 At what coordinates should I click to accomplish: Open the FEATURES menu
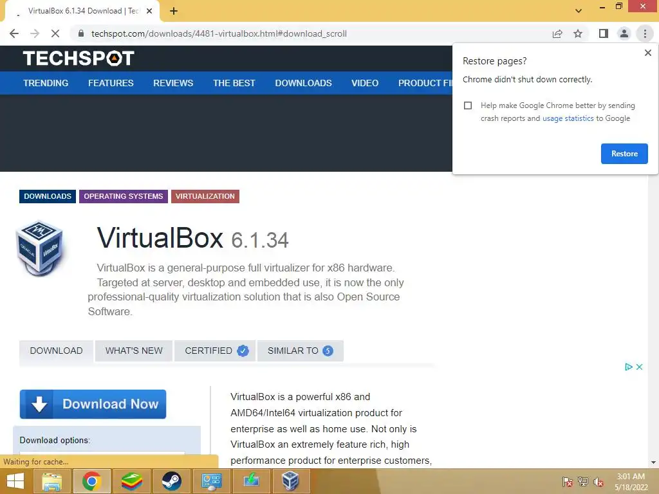click(x=111, y=83)
